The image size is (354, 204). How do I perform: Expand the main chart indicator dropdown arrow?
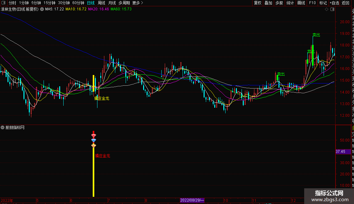(x=42, y=9)
